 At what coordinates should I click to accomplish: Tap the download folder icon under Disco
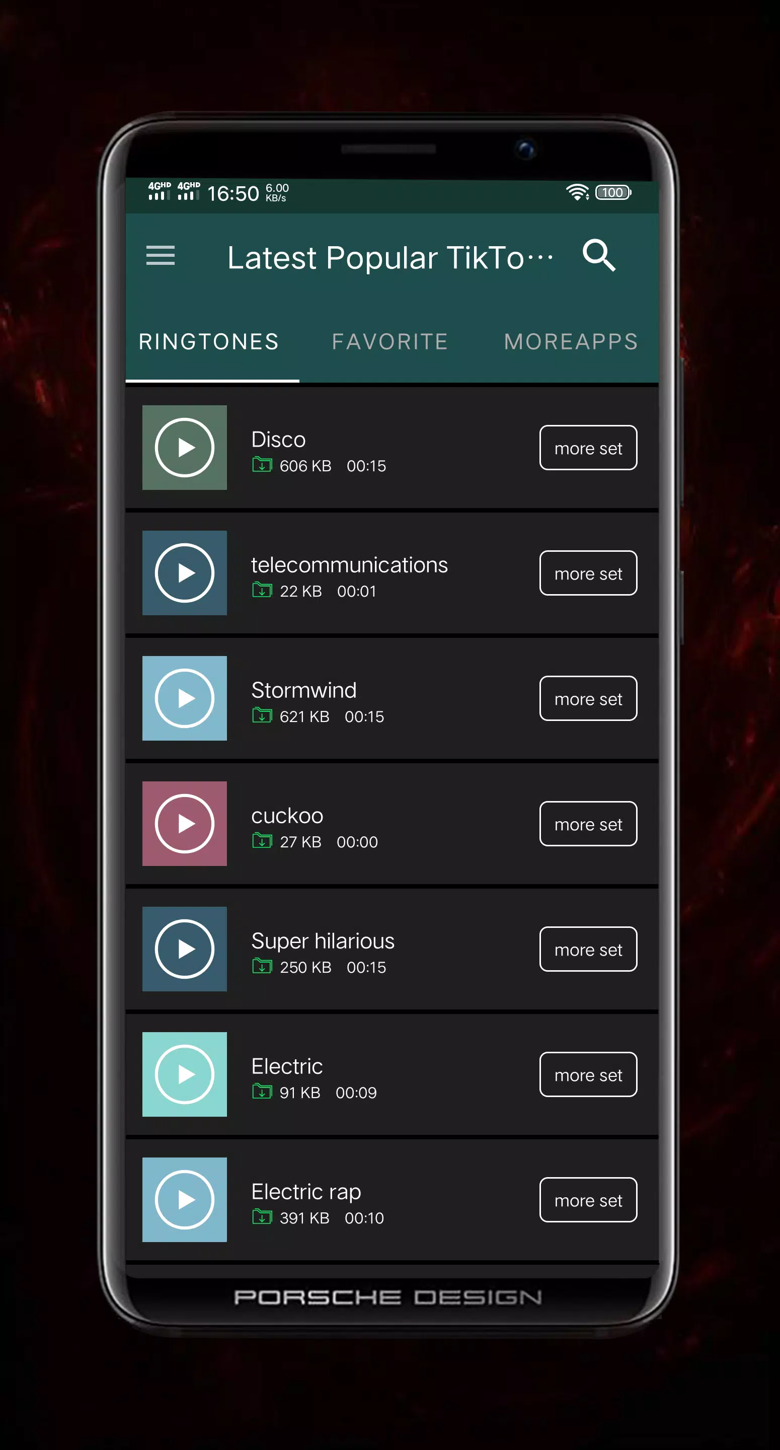click(262, 464)
